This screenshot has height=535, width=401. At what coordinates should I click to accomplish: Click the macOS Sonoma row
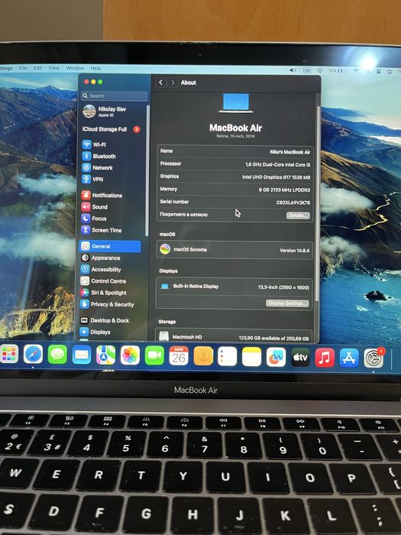[x=234, y=250]
